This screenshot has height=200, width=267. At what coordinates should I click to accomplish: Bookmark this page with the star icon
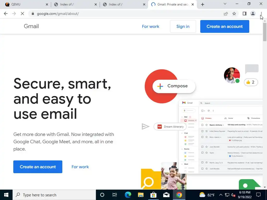tap(234, 14)
